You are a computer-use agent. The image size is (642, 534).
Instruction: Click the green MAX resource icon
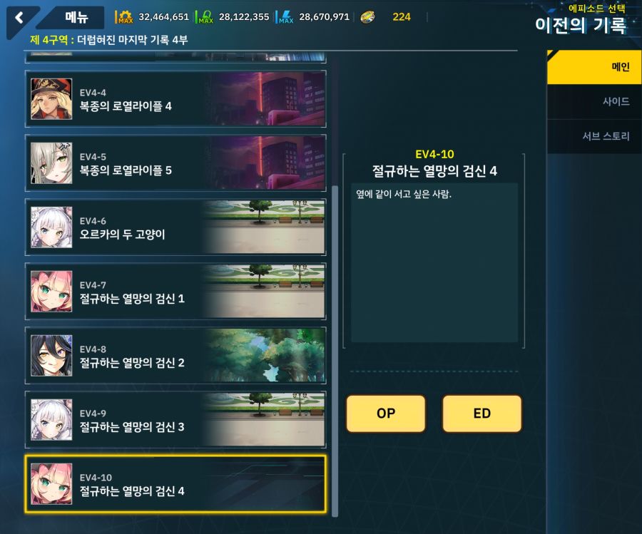(205, 17)
